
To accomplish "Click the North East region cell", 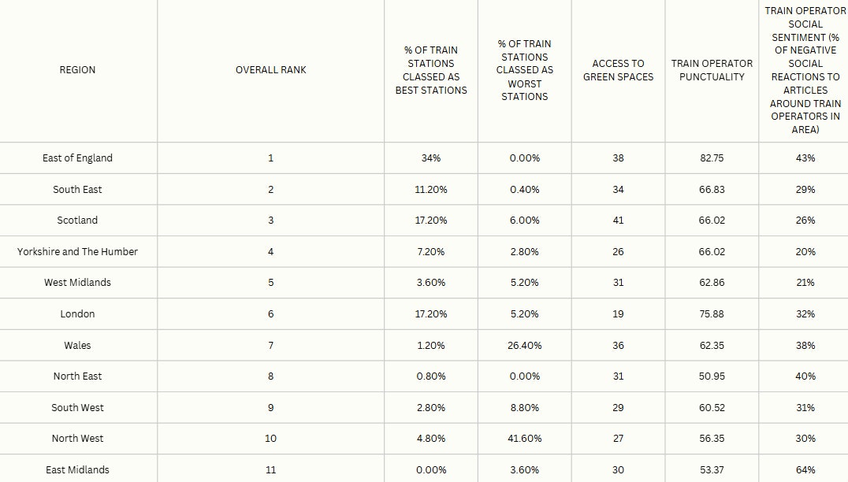I will tap(77, 376).
